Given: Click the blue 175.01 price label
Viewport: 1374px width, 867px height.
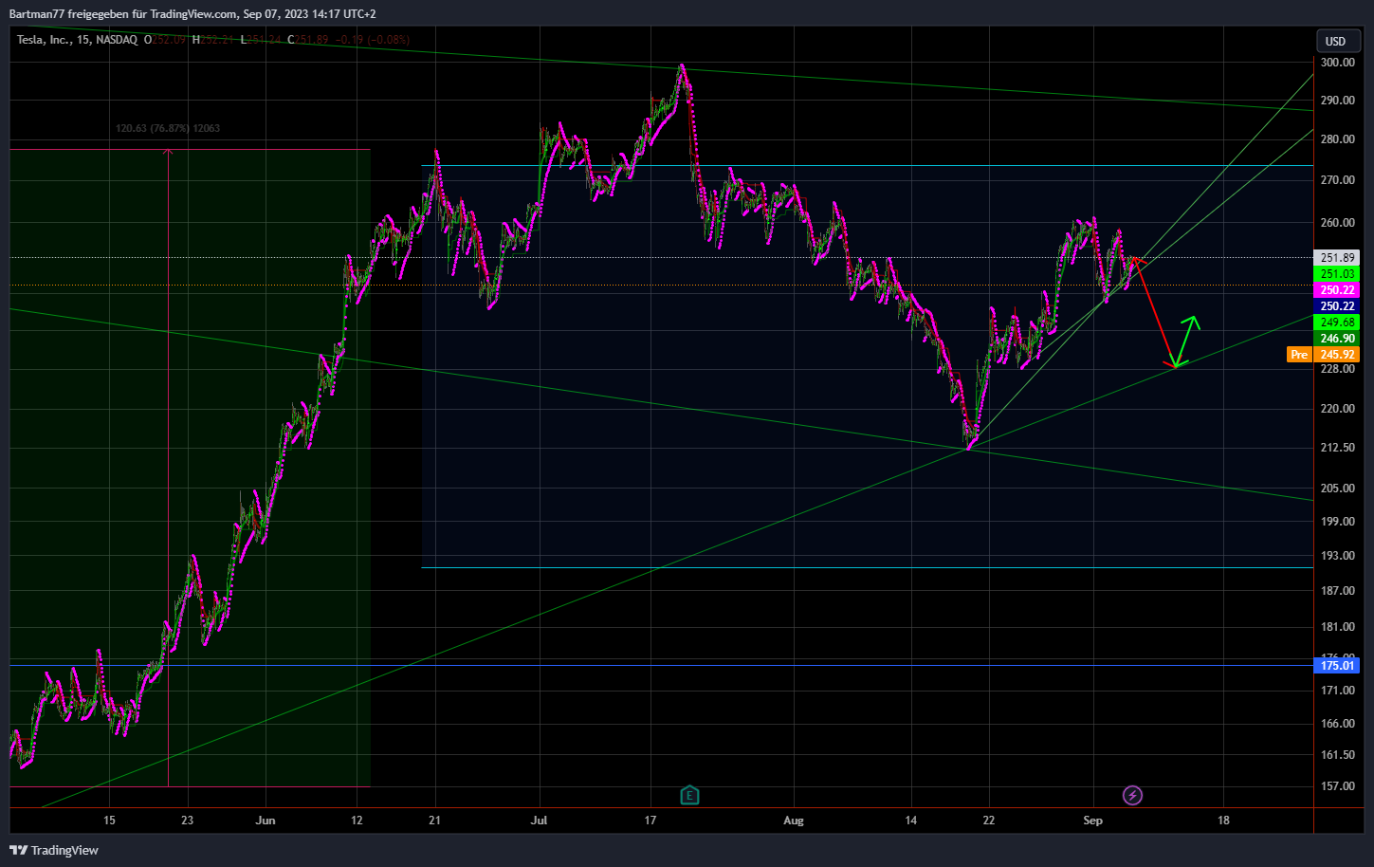Looking at the screenshot, I should click(x=1338, y=666).
